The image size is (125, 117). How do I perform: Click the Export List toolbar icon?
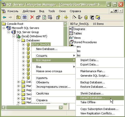pyautogui.click(x=50, y=17)
